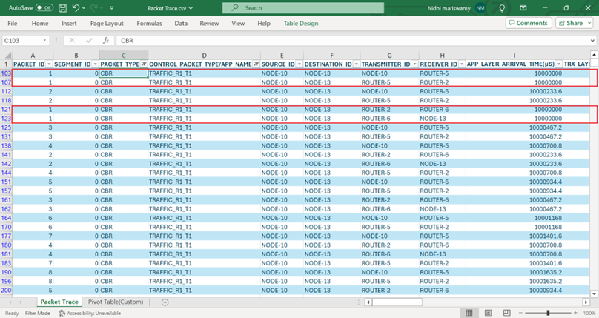Open PACKET_TYPE column filter dropdown
This screenshot has height=318, width=599.
point(142,64)
